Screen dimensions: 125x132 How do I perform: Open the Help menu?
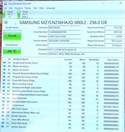click(41, 8)
